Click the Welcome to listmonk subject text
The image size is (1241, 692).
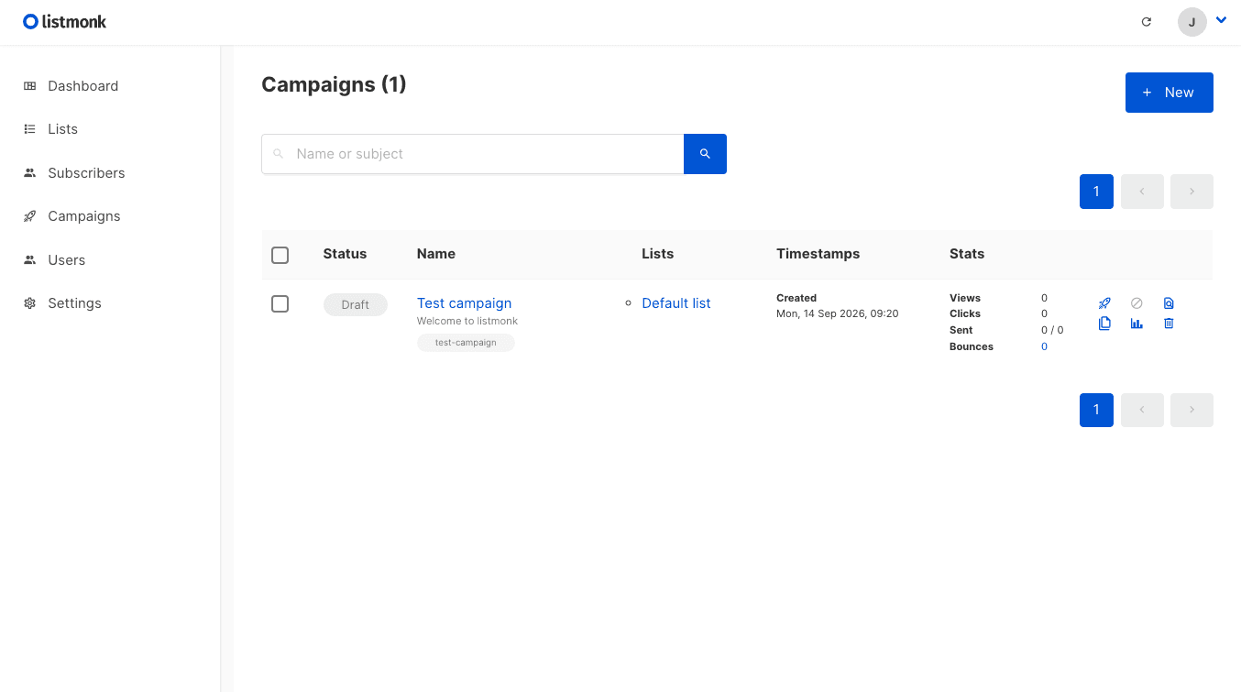[x=467, y=321]
